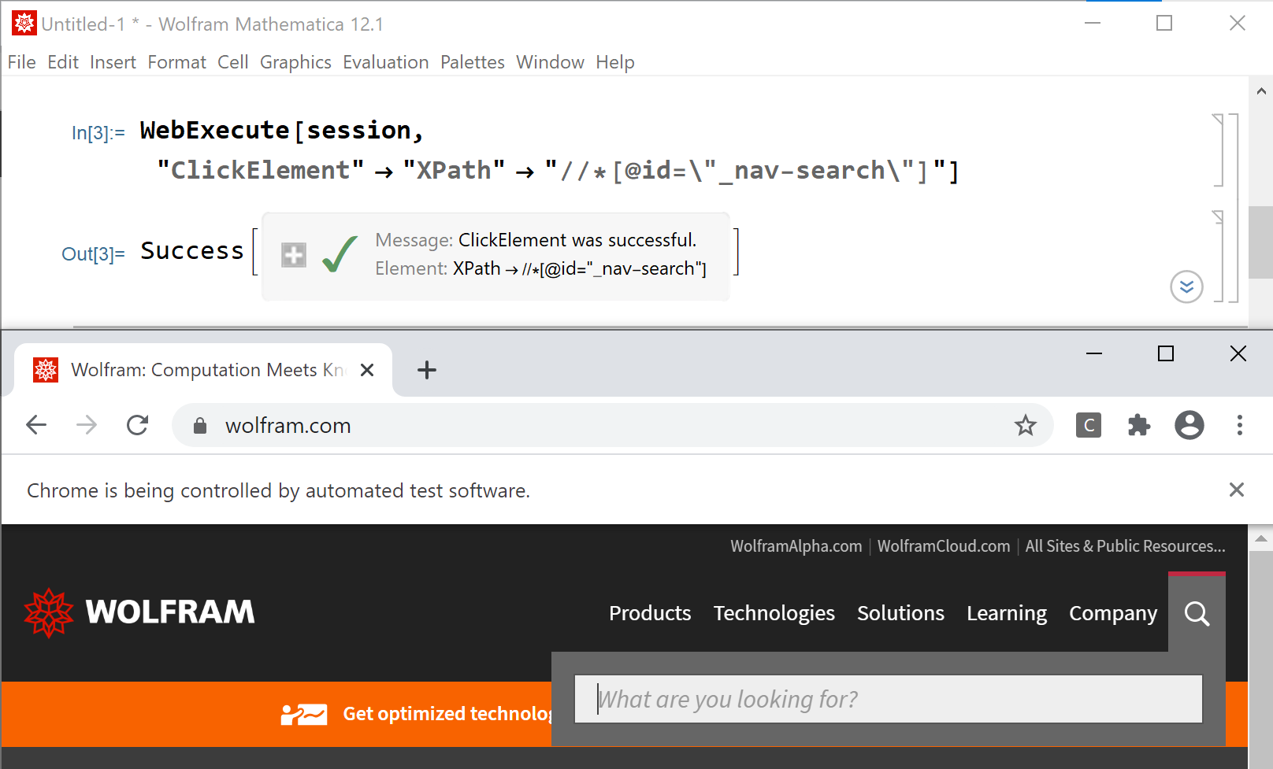1273x769 pixels.
Task: Open the Evaluation menu
Action: click(385, 62)
